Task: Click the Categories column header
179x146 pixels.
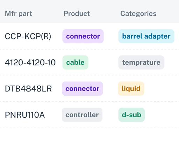Action: [x=138, y=14]
